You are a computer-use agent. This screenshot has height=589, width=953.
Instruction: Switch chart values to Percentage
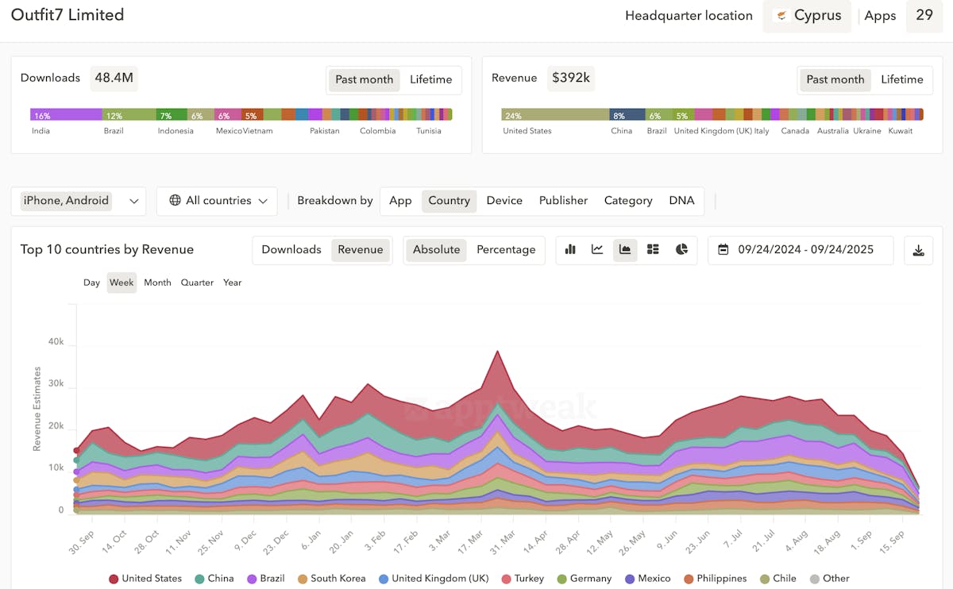coord(506,249)
